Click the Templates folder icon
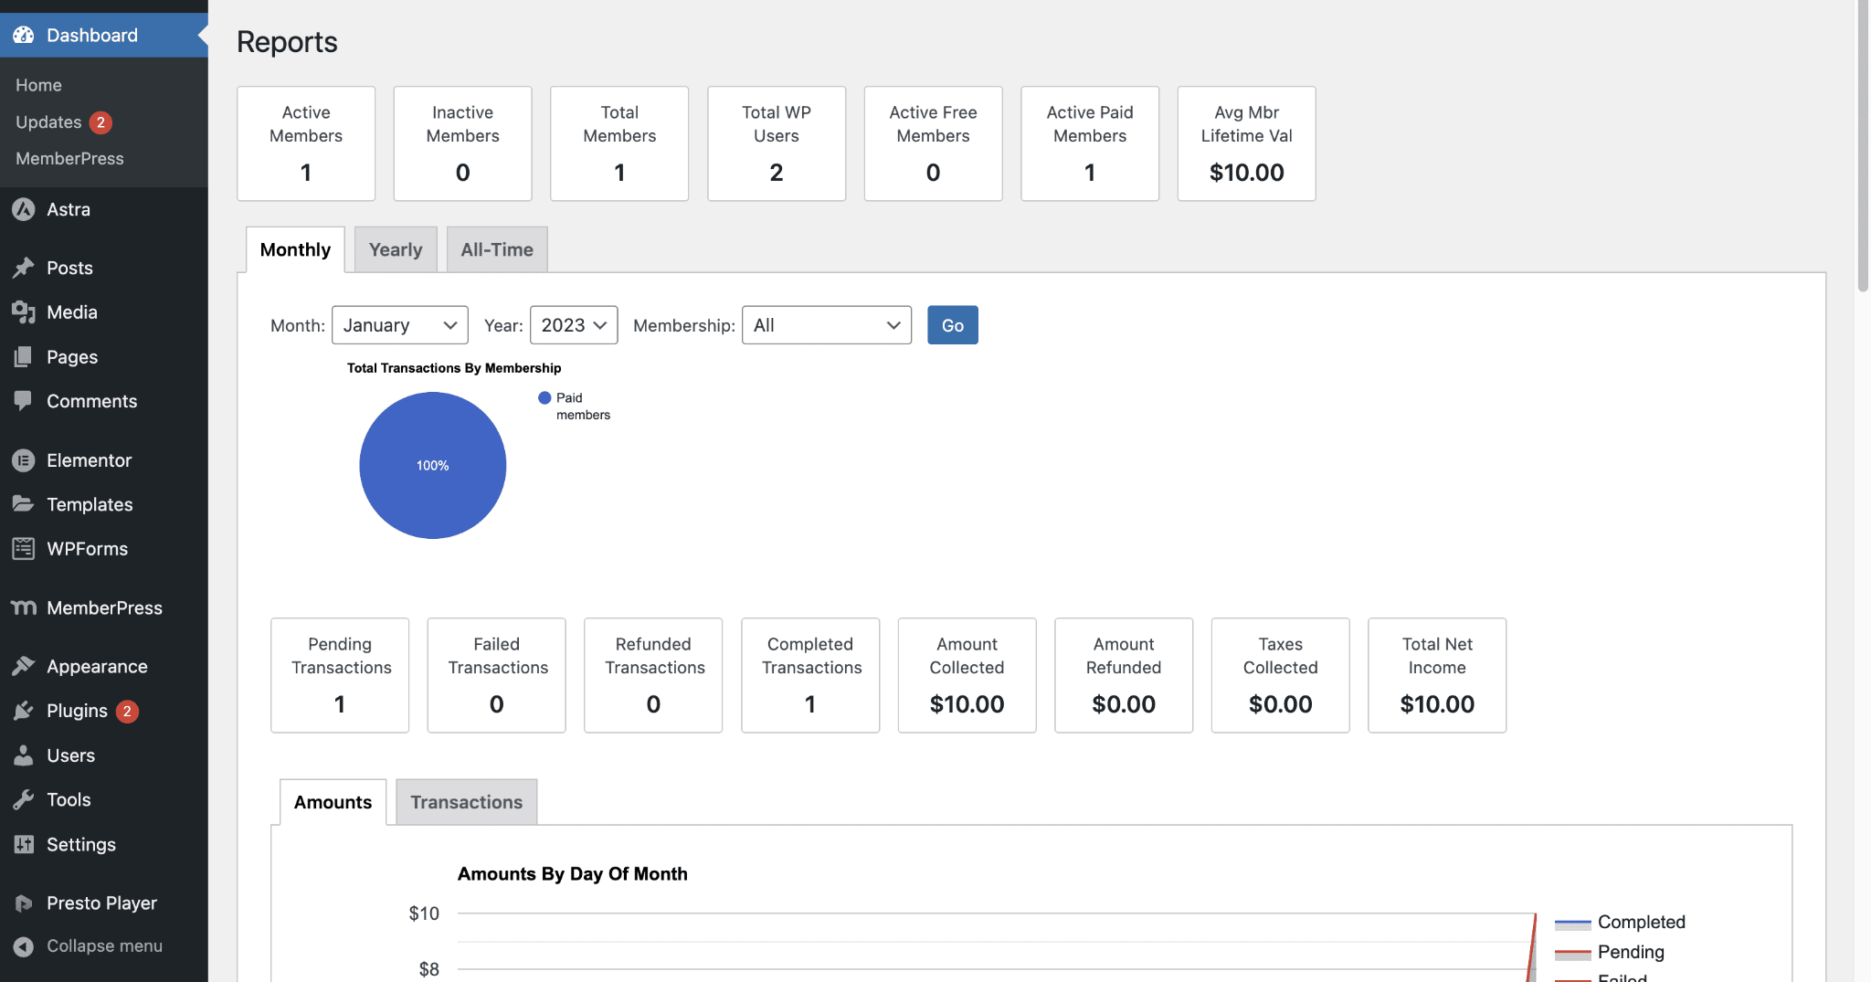This screenshot has width=1871, height=982. tap(24, 504)
